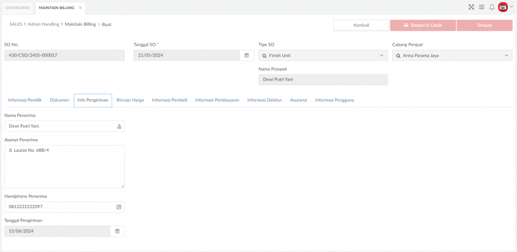Click the Tanggal SO date field

[187, 55]
